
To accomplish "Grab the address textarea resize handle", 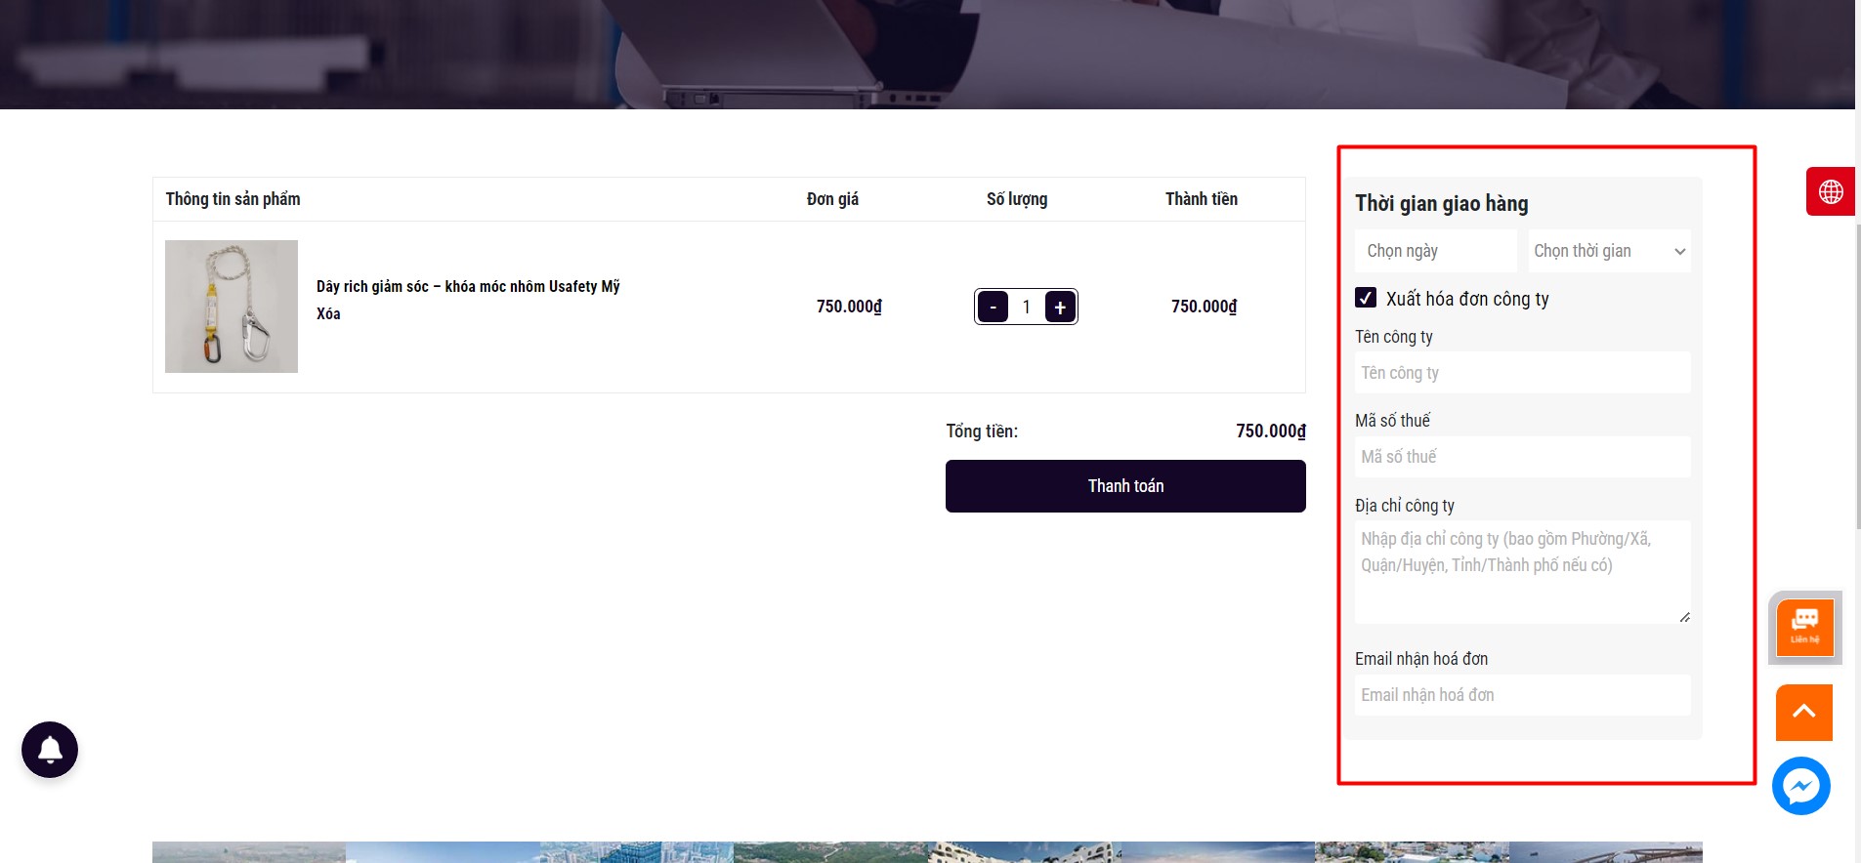I will [x=1684, y=617].
